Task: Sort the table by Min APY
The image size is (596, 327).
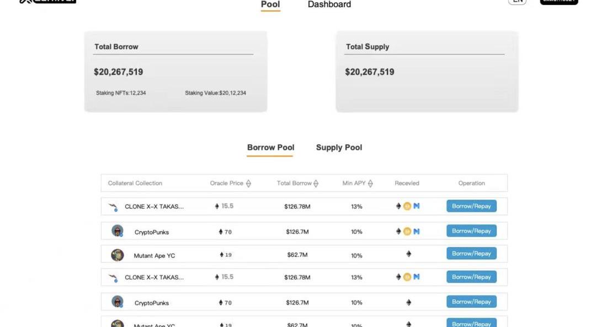Action: [x=370, y=184]
